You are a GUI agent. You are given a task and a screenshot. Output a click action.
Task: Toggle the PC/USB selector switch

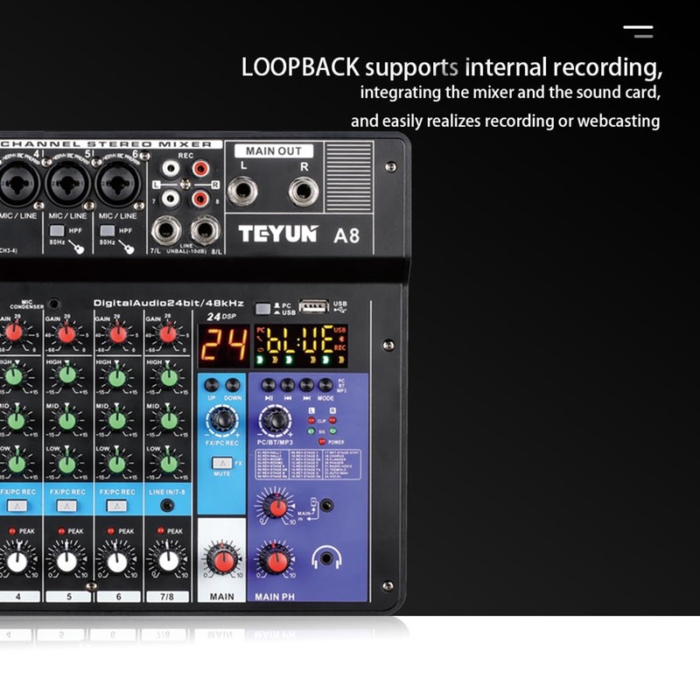(x=262, y=308)
